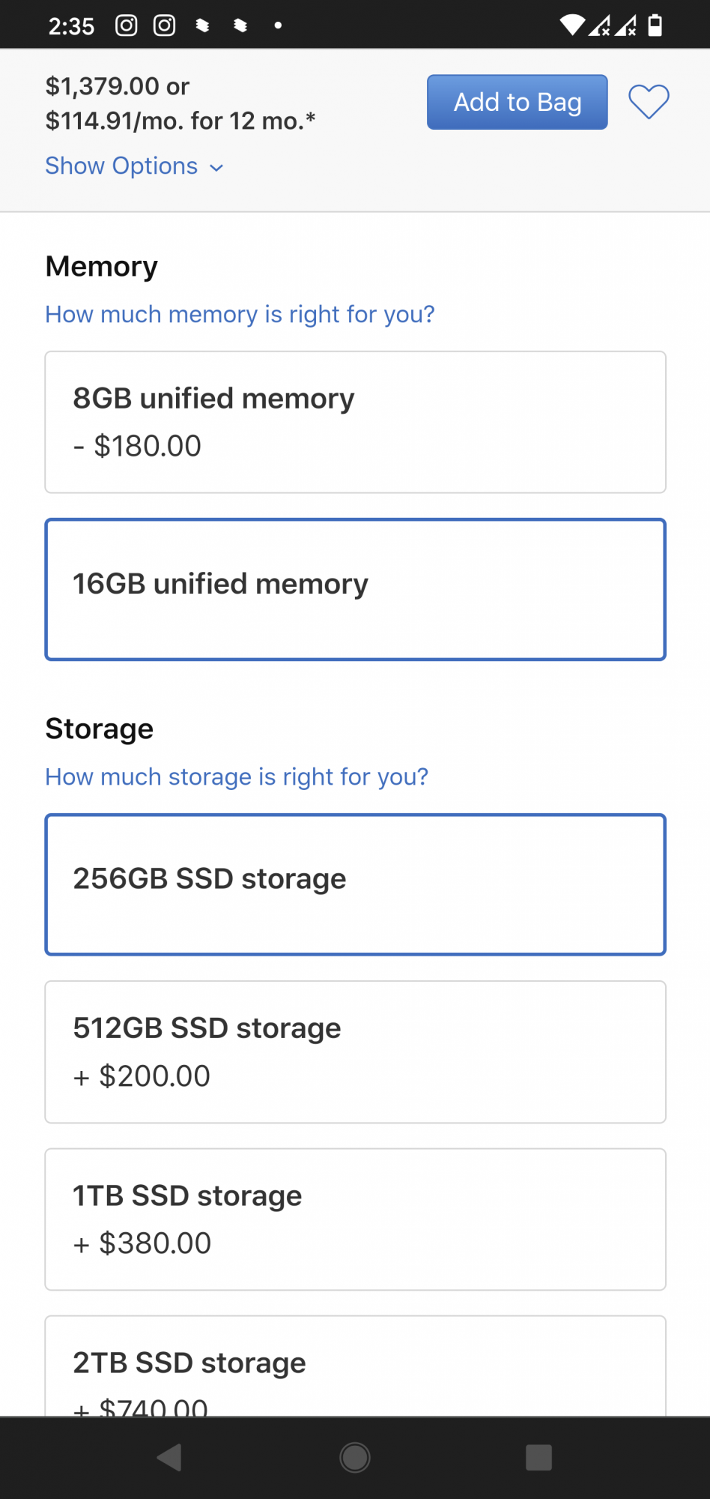710x1499 pixels.
Task: Expand Show Options dropdown
Action: coord(122,166)
